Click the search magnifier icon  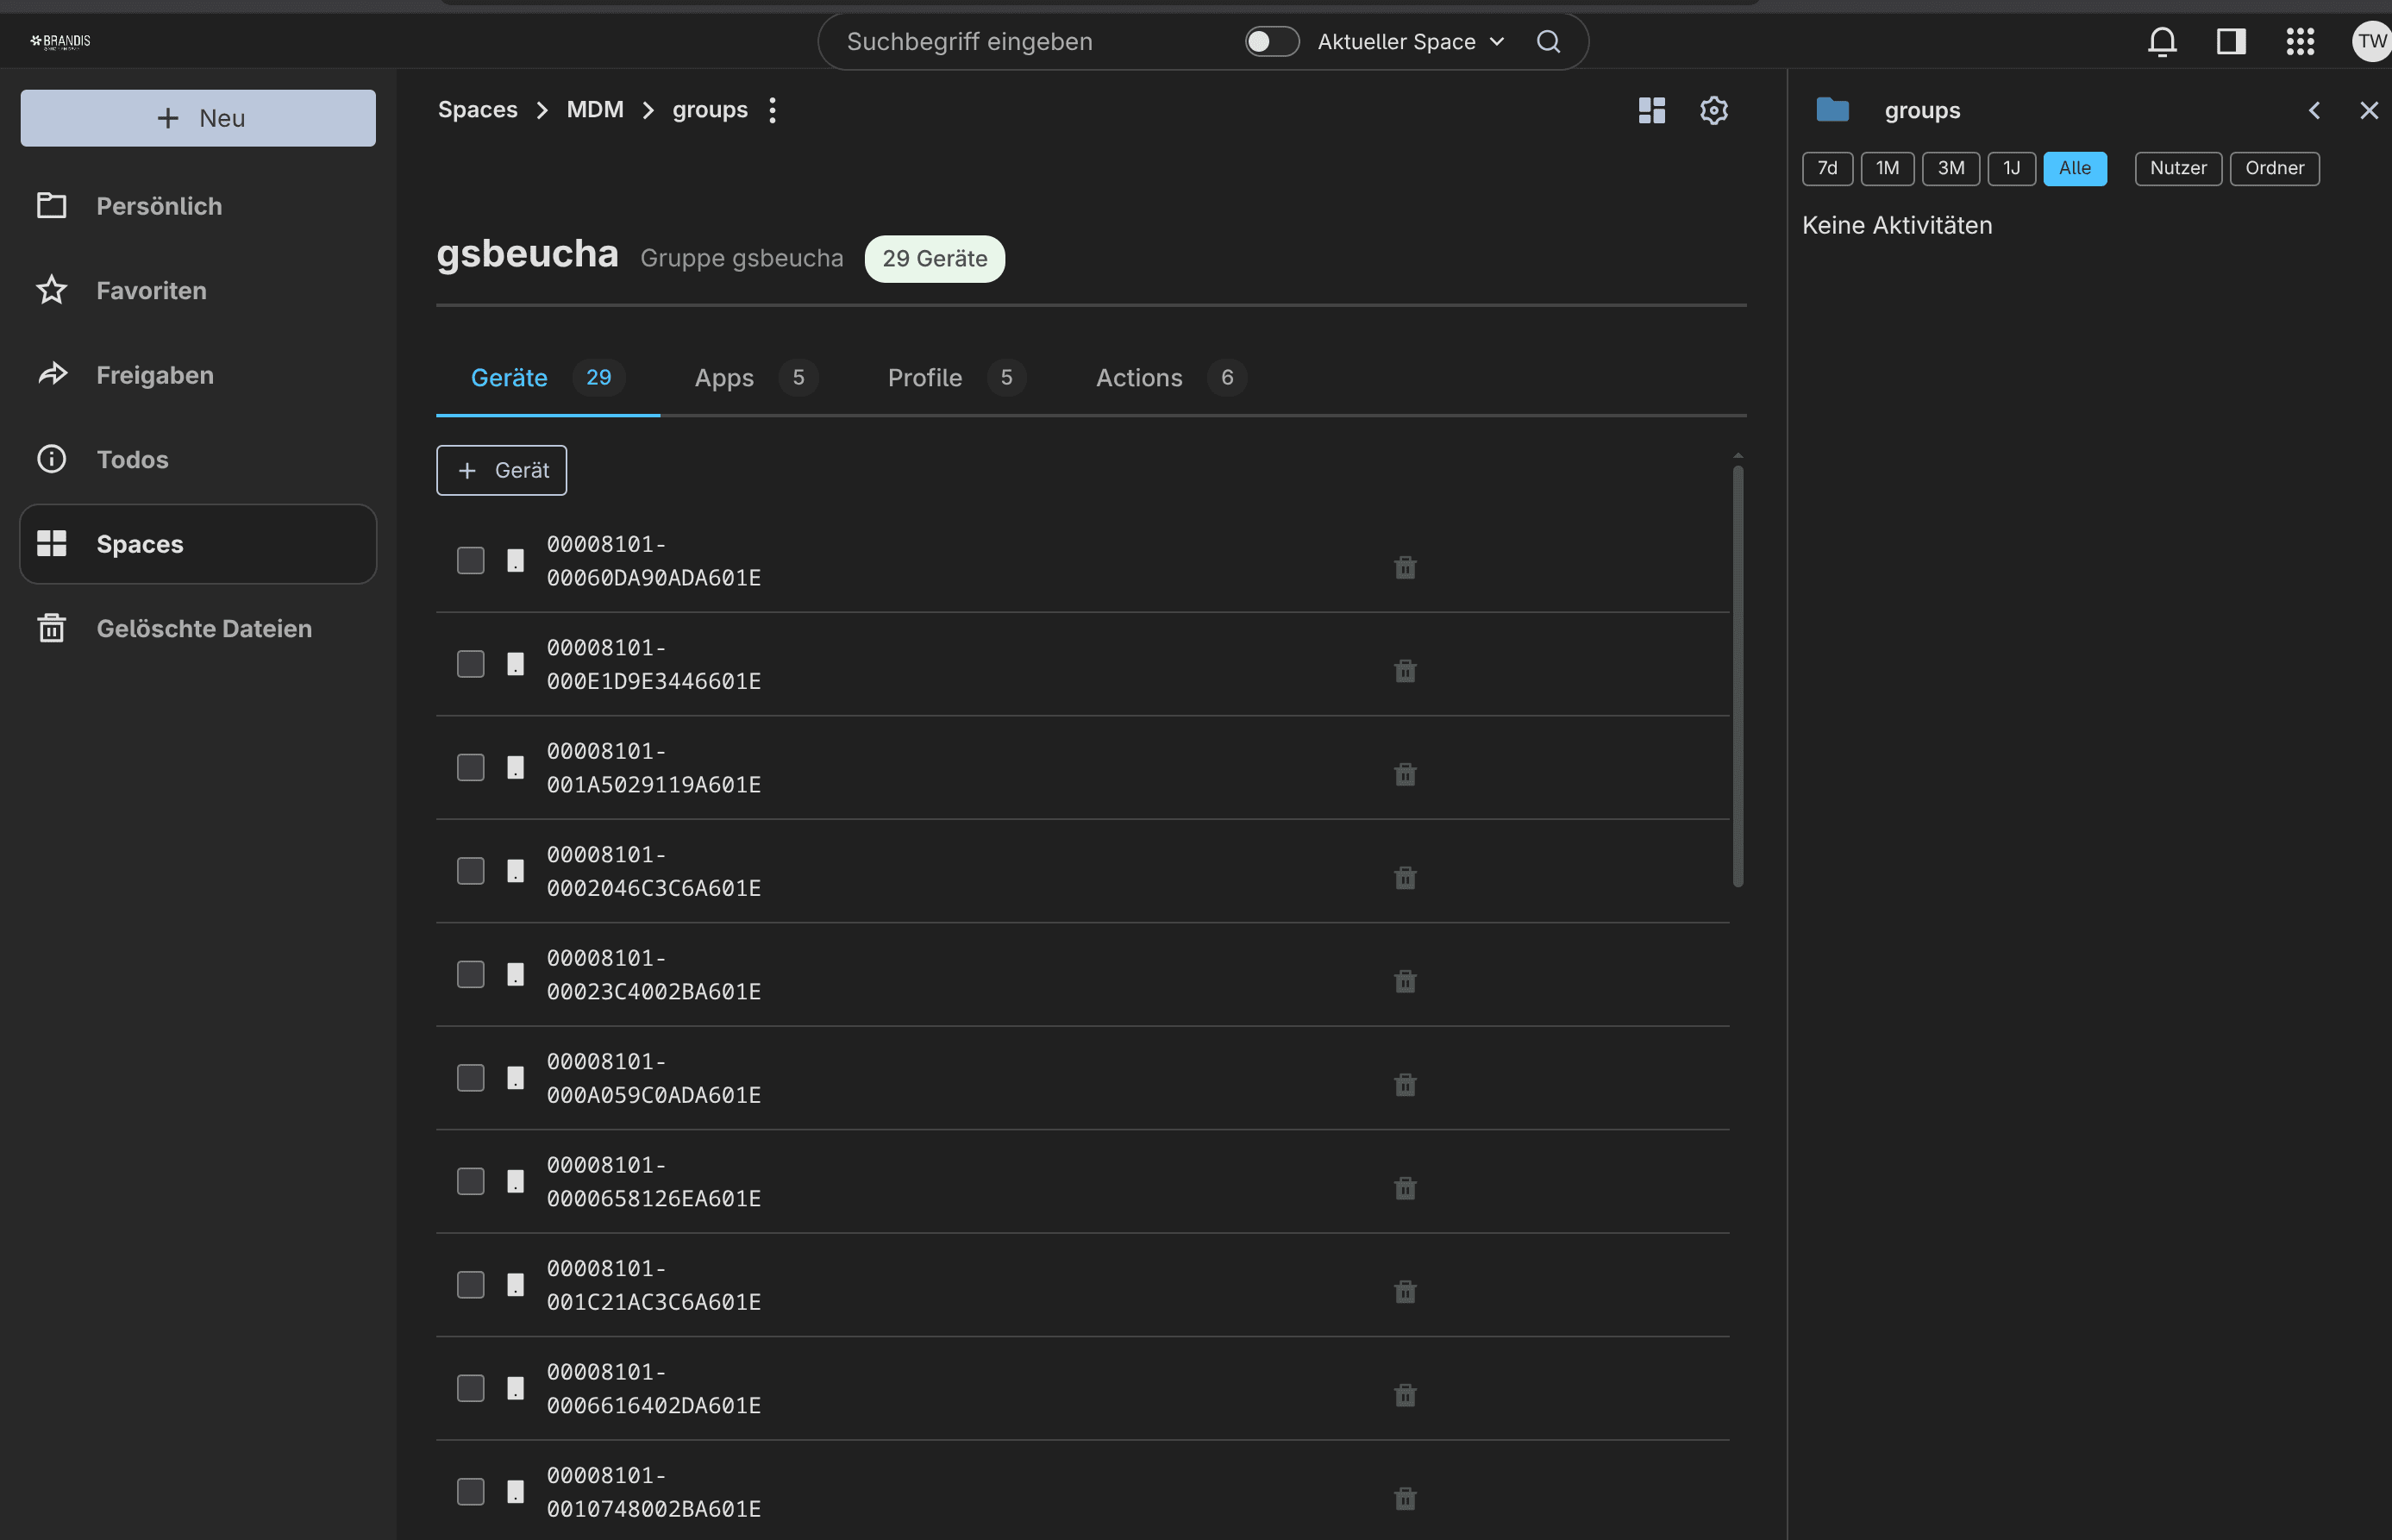click(x=1548, y=41)
